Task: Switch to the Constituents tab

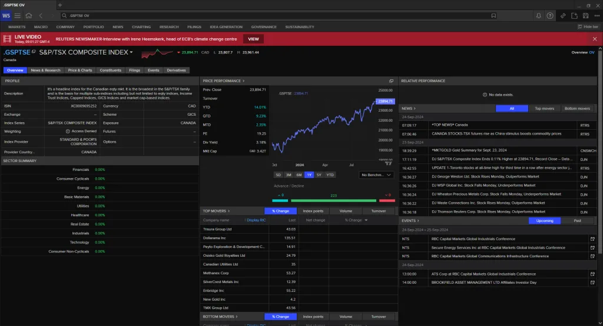Action: click(110, 70)
